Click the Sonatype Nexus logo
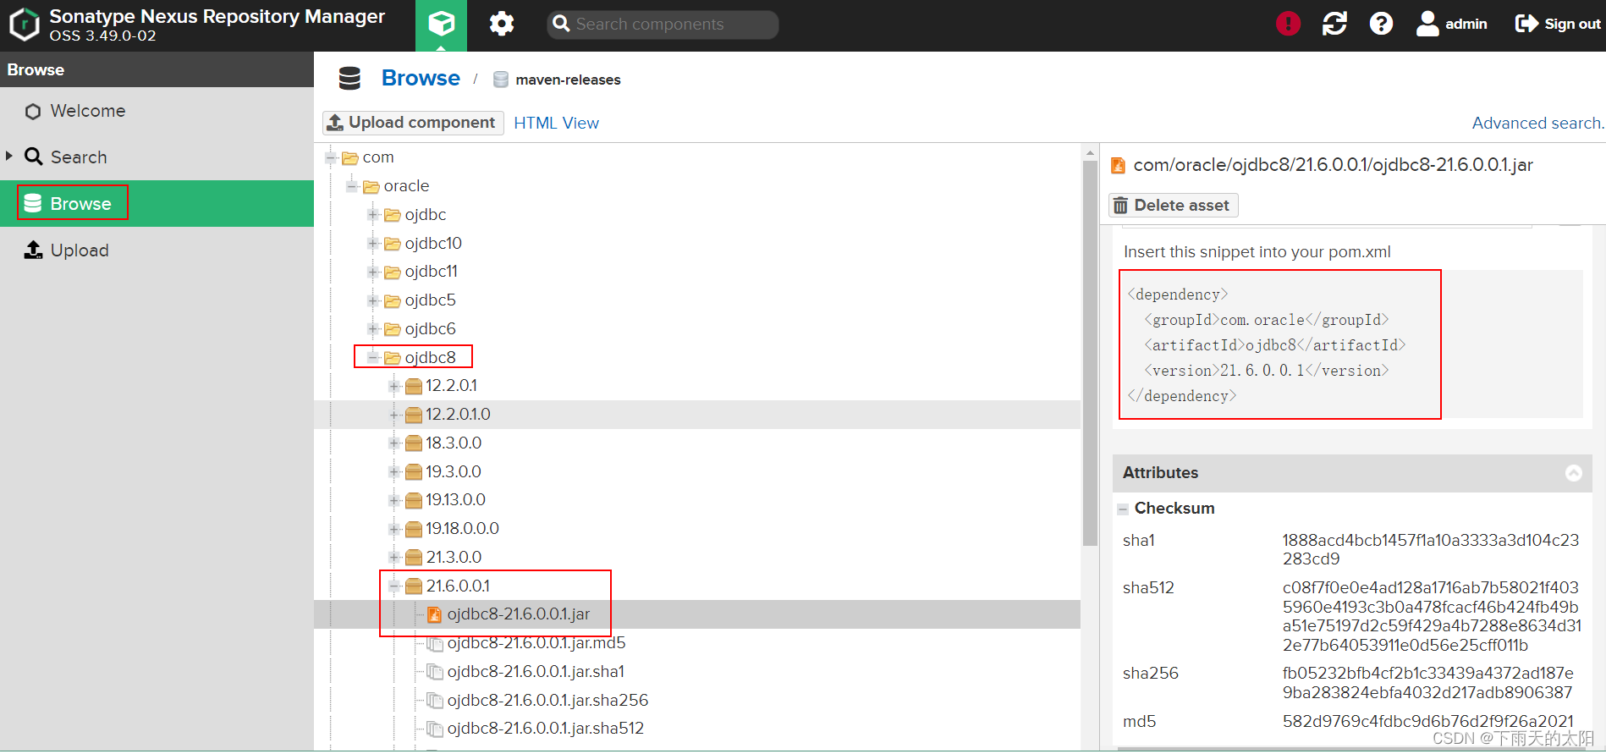 click(x=24, y=25)
